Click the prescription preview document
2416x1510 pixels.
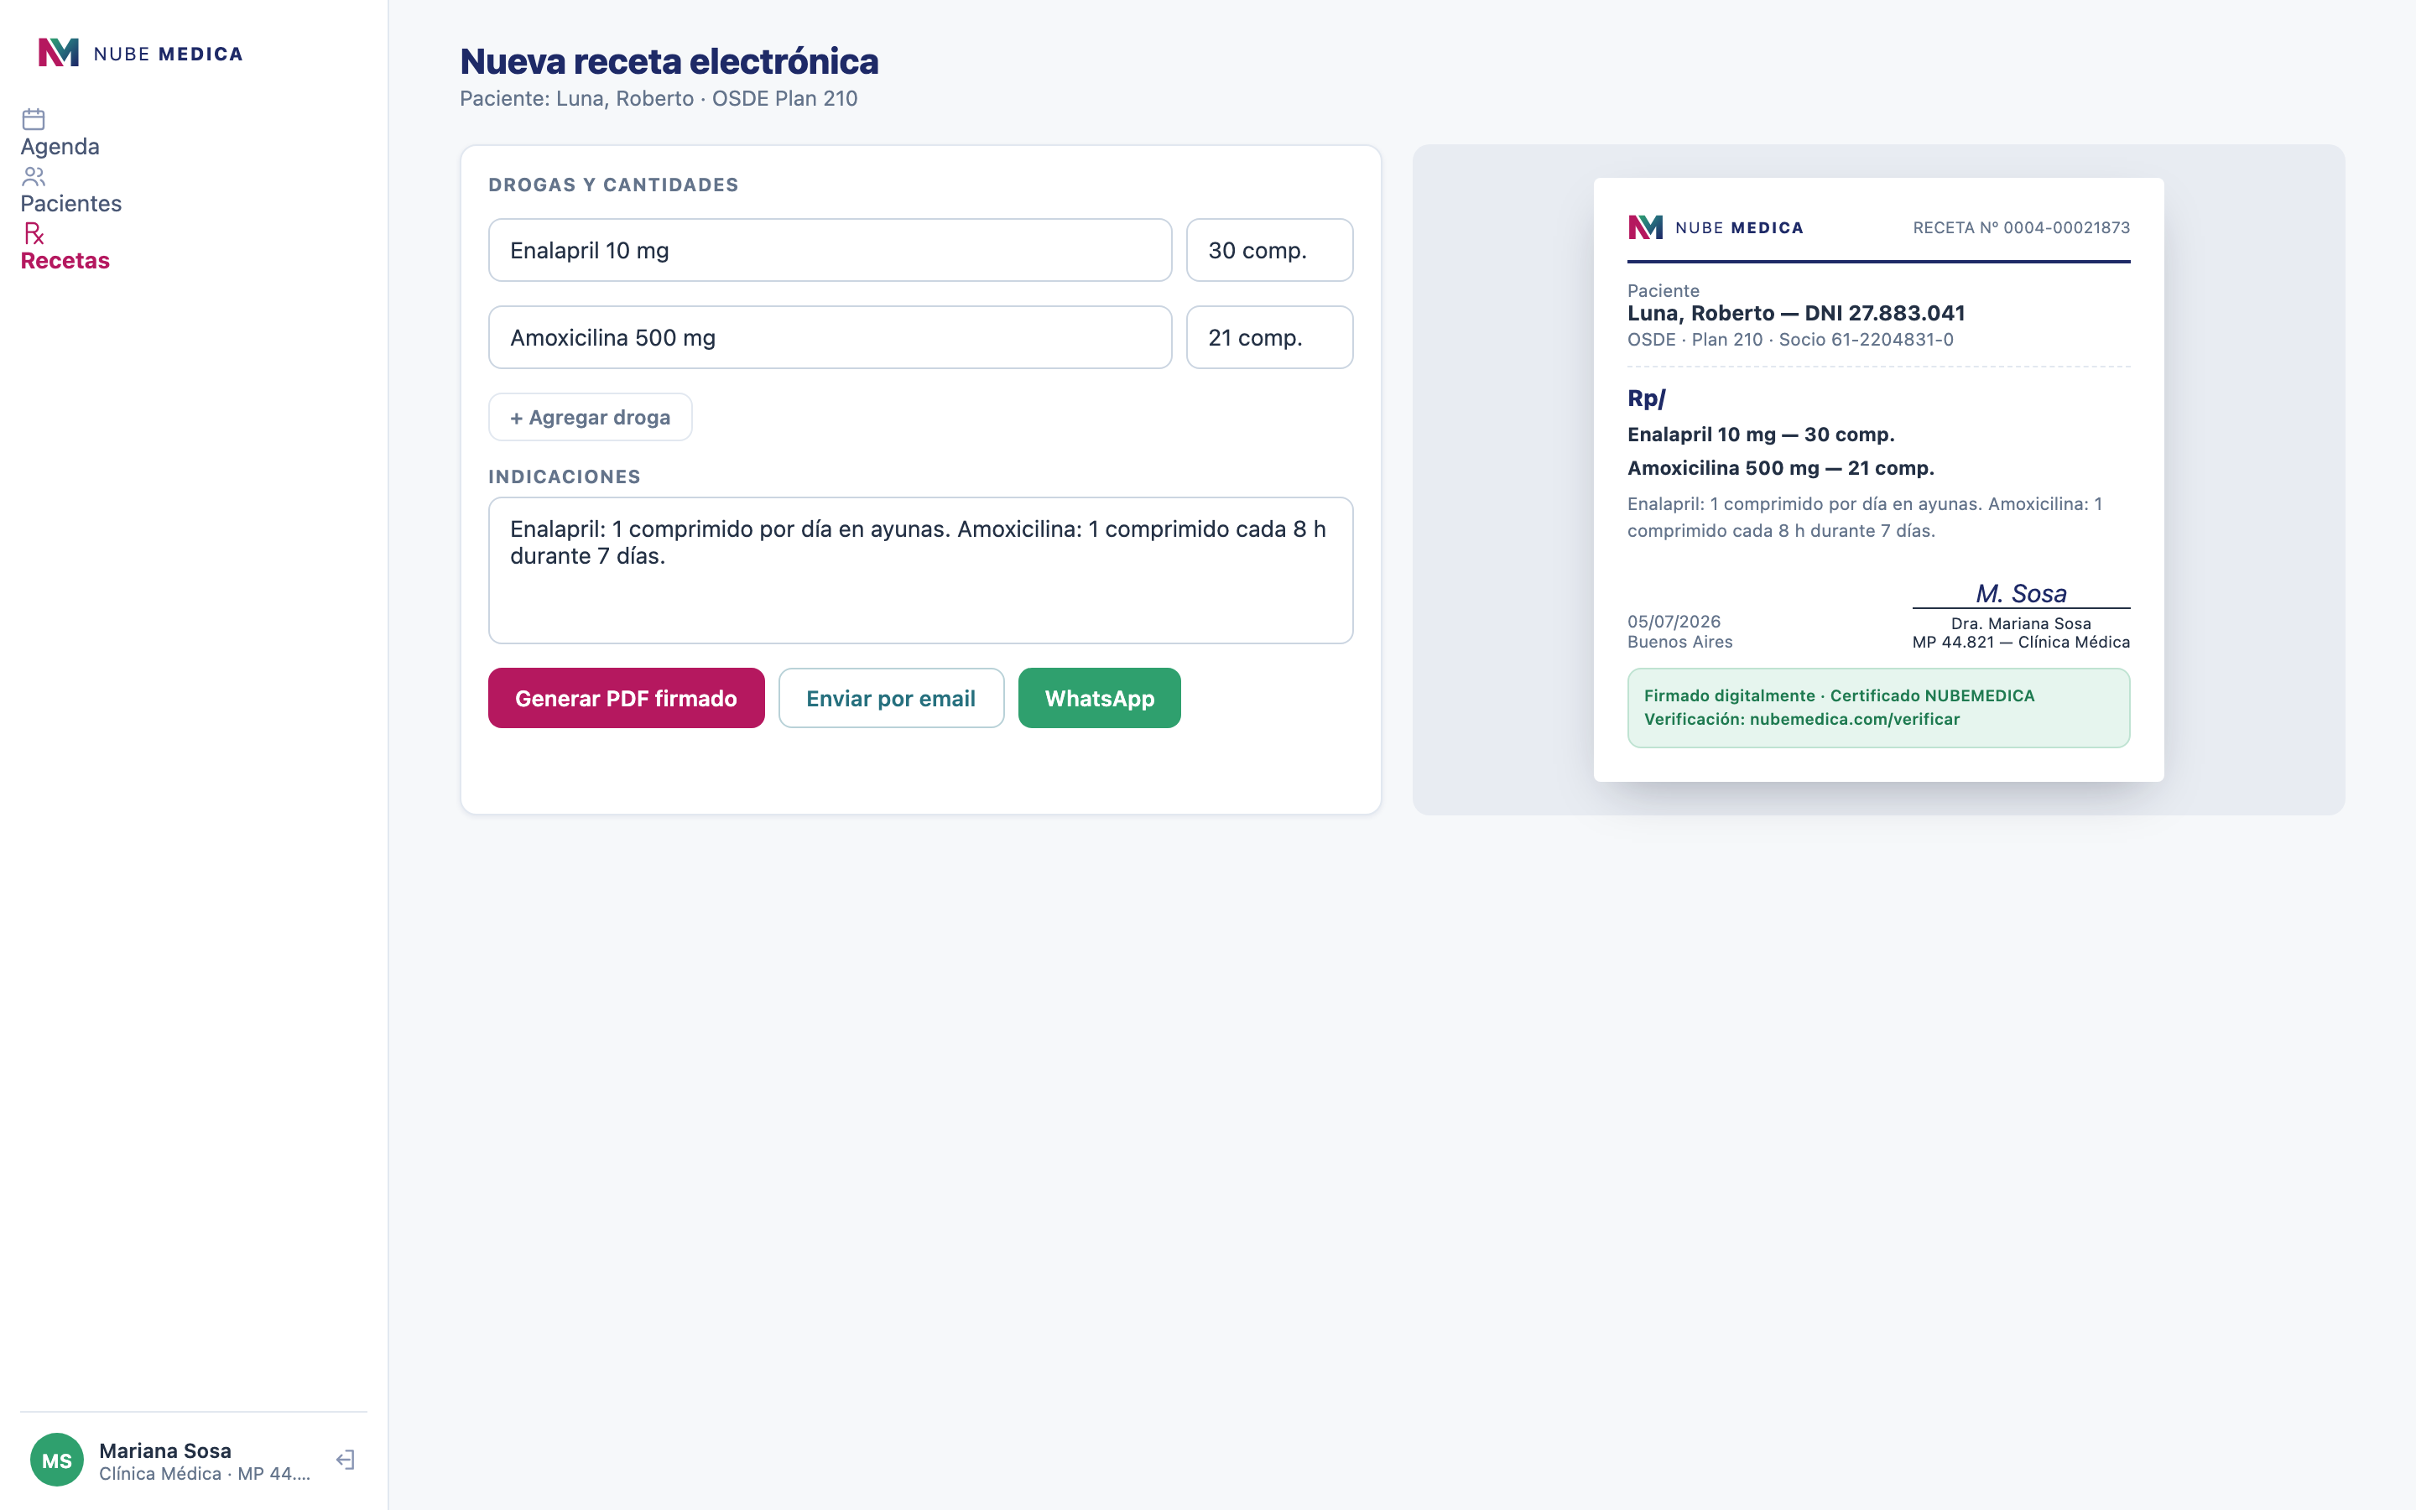pos(1878,479)
